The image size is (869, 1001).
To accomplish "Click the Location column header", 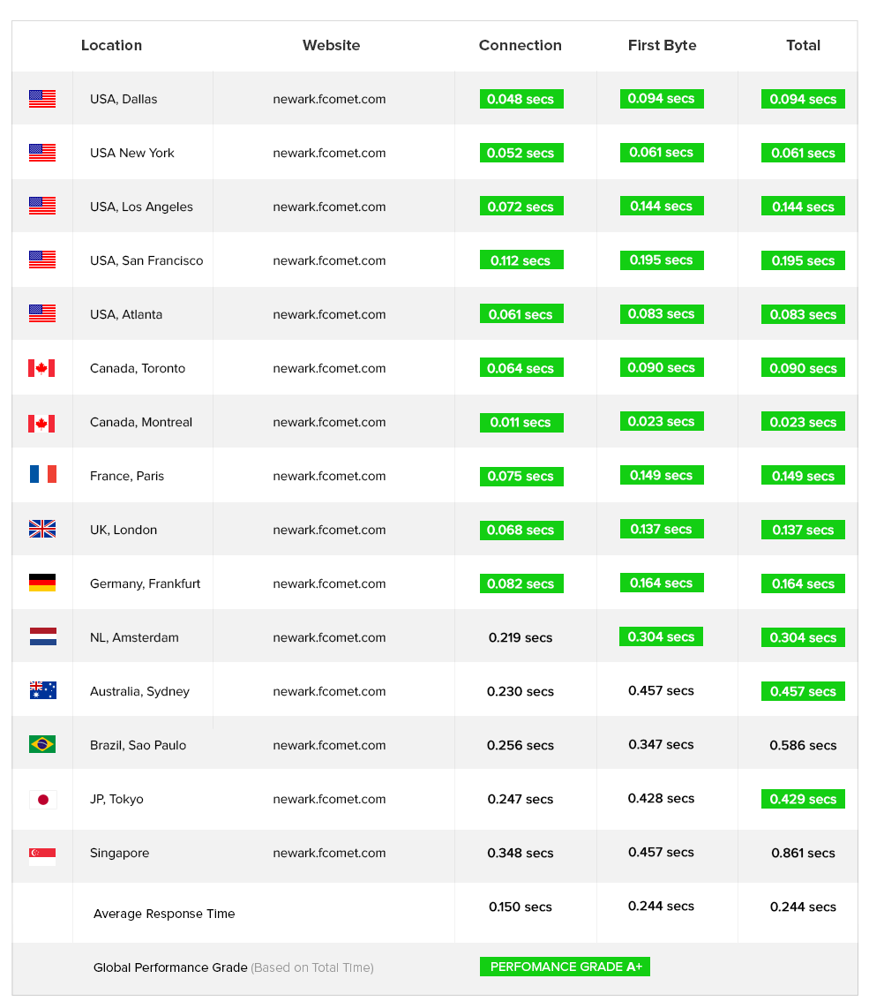I will point(112,45).
